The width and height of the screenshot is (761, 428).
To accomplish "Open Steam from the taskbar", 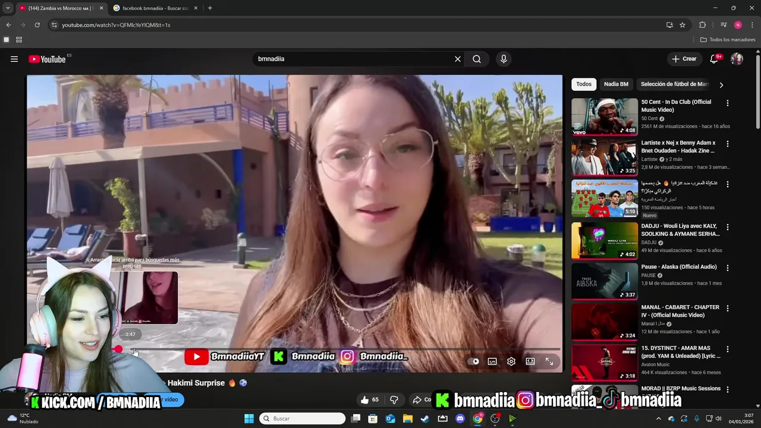I will 425,418.
